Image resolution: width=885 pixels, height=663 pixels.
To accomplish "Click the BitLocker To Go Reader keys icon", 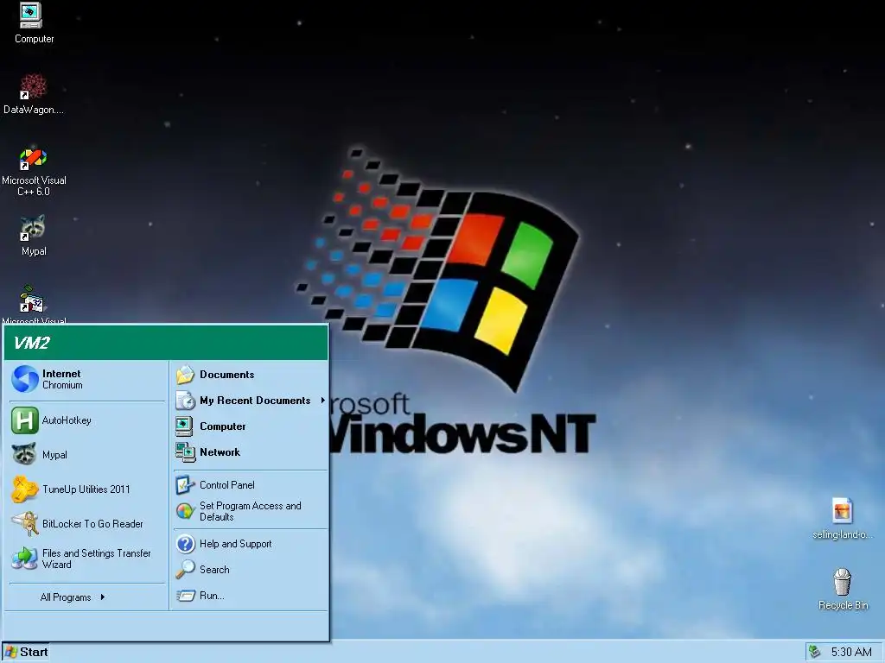I will [25, 524].
